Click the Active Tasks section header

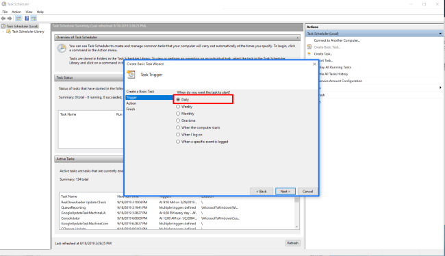[x=89, y=159]
